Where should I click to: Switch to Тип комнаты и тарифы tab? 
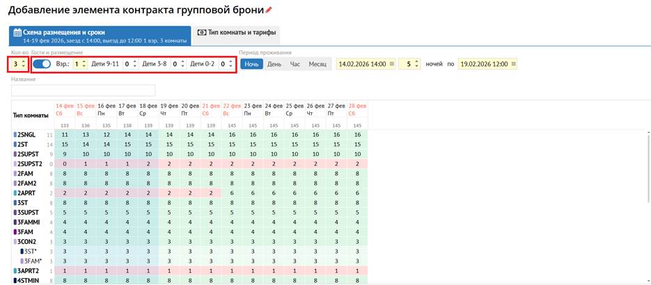pos(237,33)
